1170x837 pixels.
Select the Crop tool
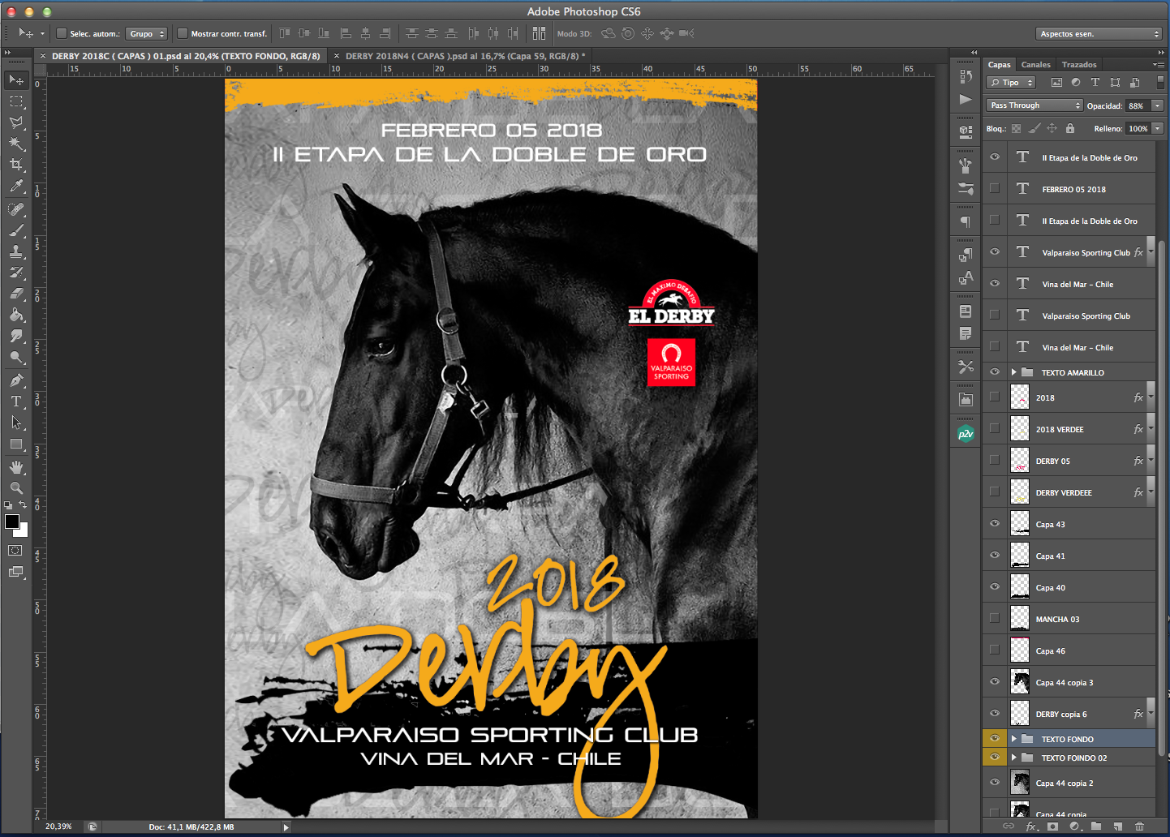click(x=15, y=165)
